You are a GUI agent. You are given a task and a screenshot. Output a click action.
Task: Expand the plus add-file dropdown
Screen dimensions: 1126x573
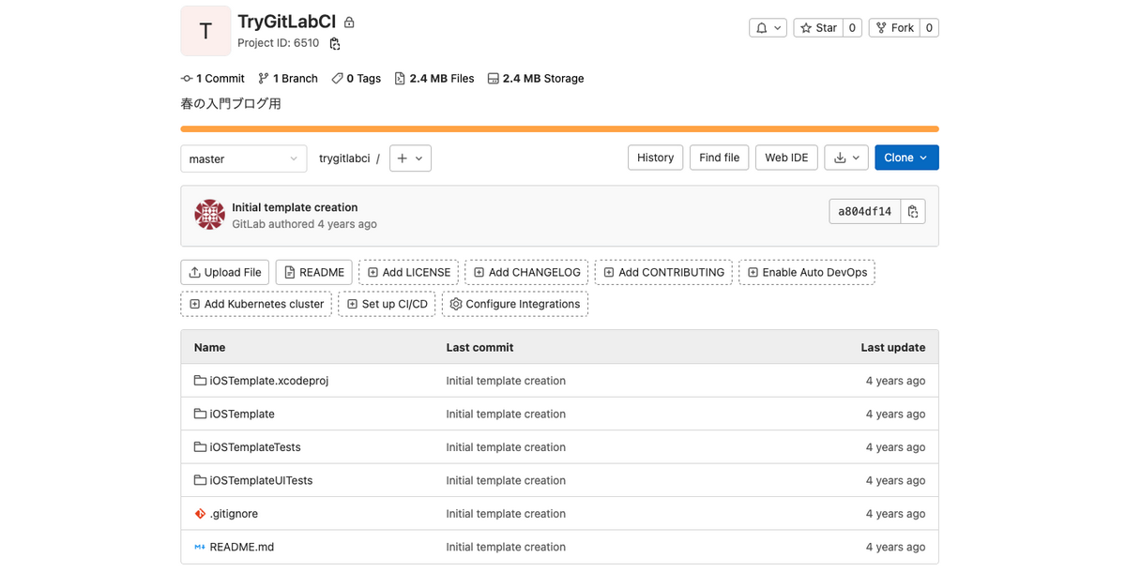[x=410, y=158]
